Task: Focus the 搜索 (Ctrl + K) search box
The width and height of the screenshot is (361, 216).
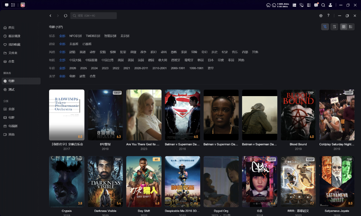Action: pyautogui.click(x=93, y=16)
